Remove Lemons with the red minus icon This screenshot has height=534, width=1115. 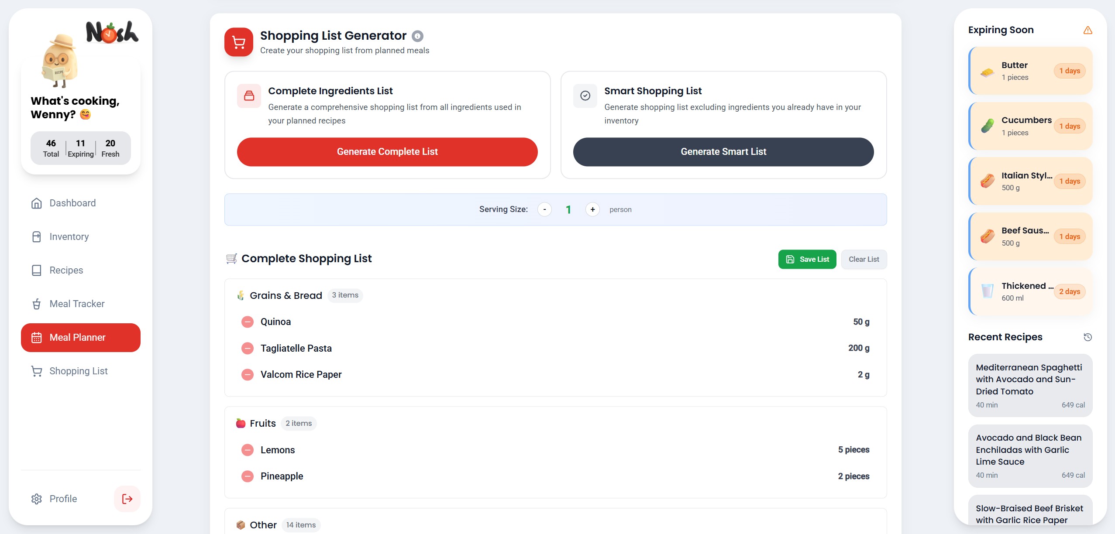point(248,450)
